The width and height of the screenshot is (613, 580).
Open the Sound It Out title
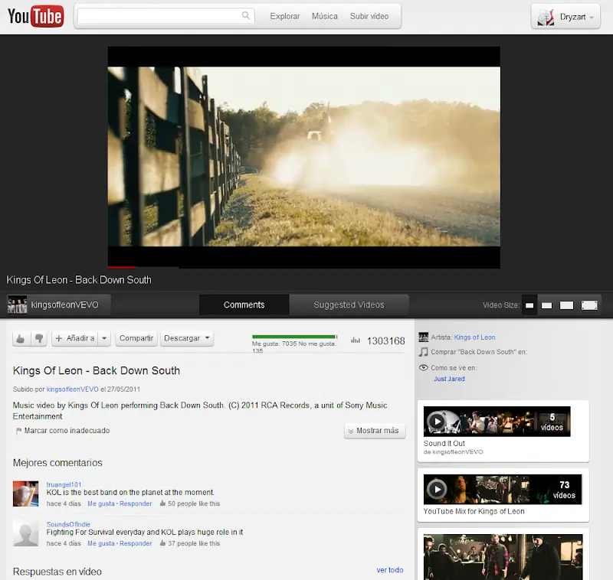[x=444, y=443]
